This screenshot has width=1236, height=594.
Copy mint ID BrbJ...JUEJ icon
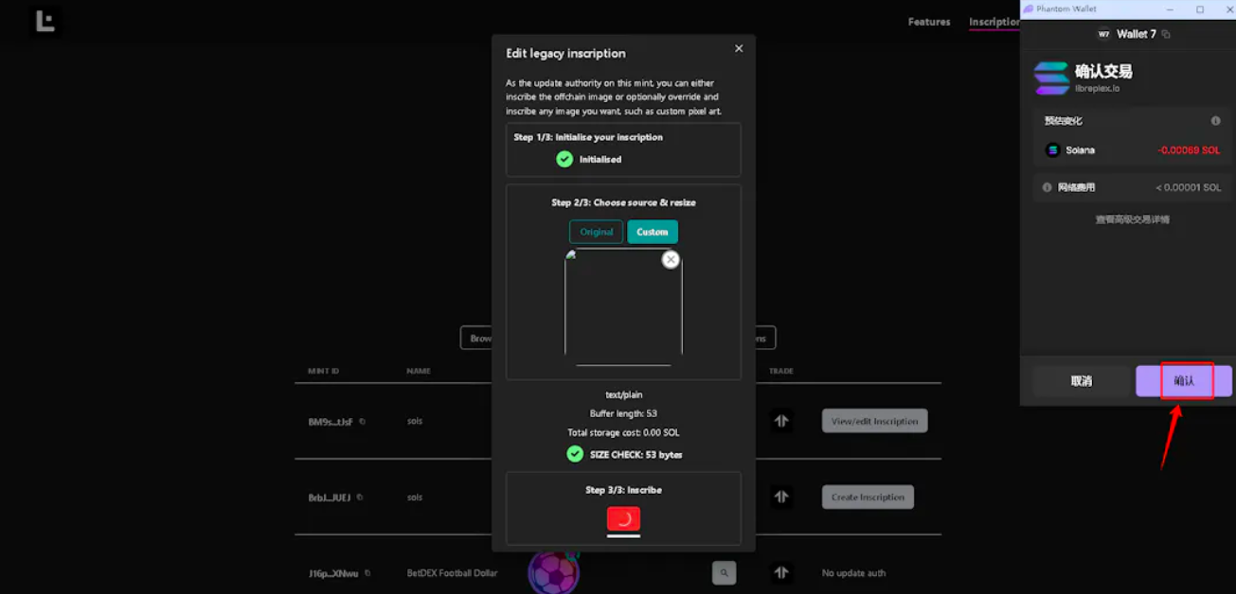[360, 498]
